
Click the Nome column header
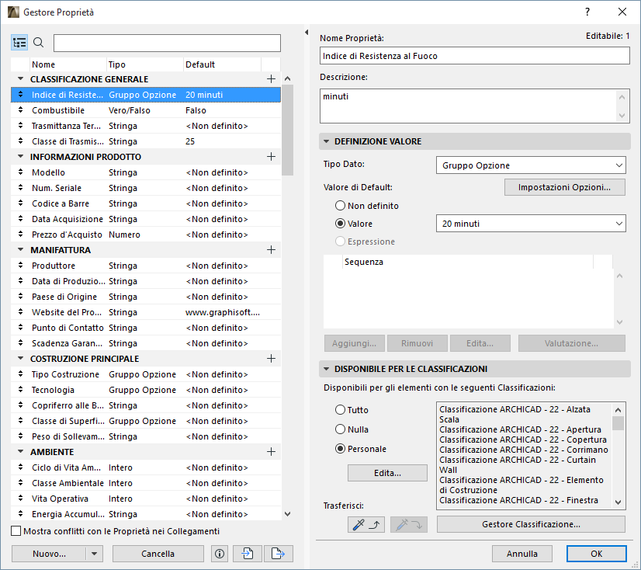point(68,64)
